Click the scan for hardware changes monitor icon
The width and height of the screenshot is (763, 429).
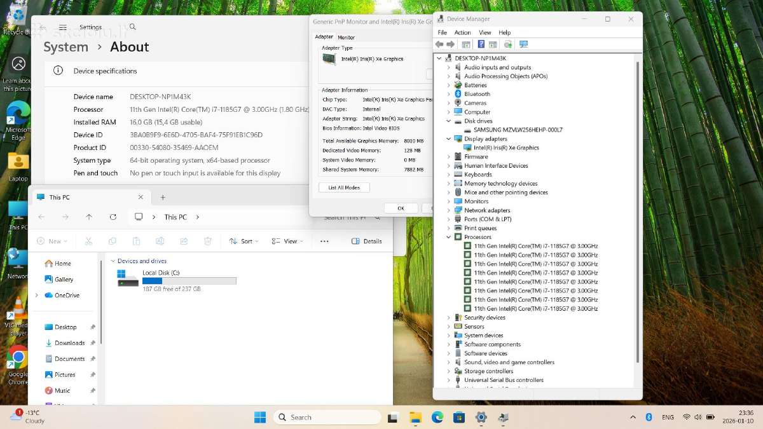point(523,44)
